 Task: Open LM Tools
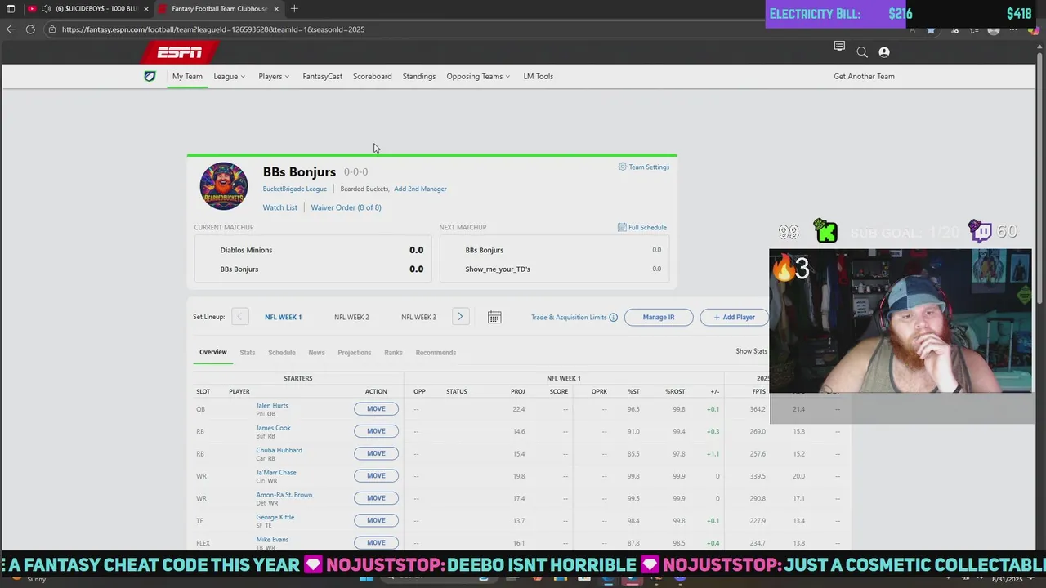tap(539, 77)
